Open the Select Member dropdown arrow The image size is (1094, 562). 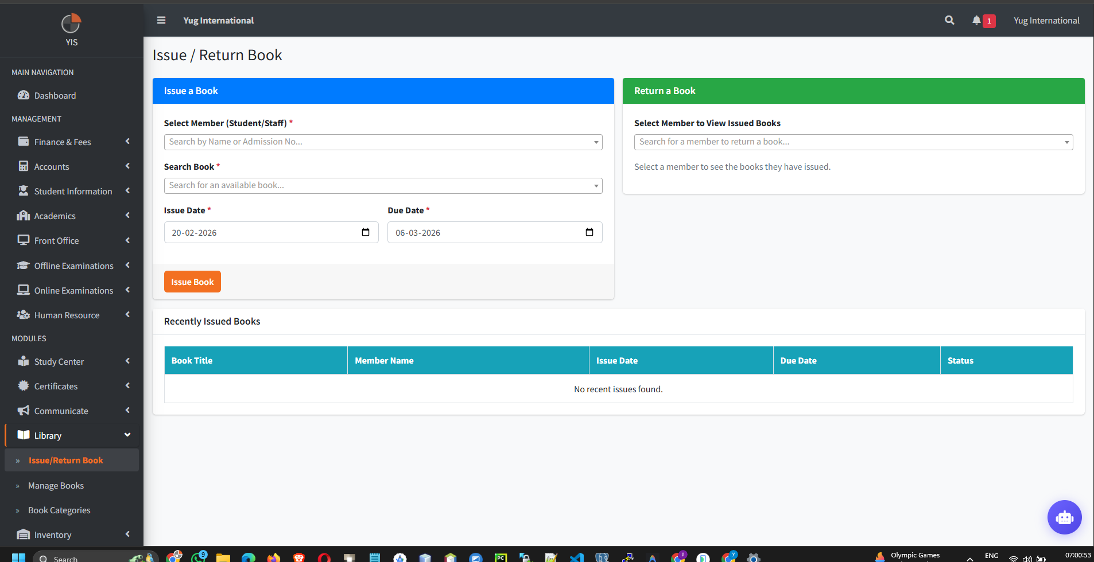[596, 142]
